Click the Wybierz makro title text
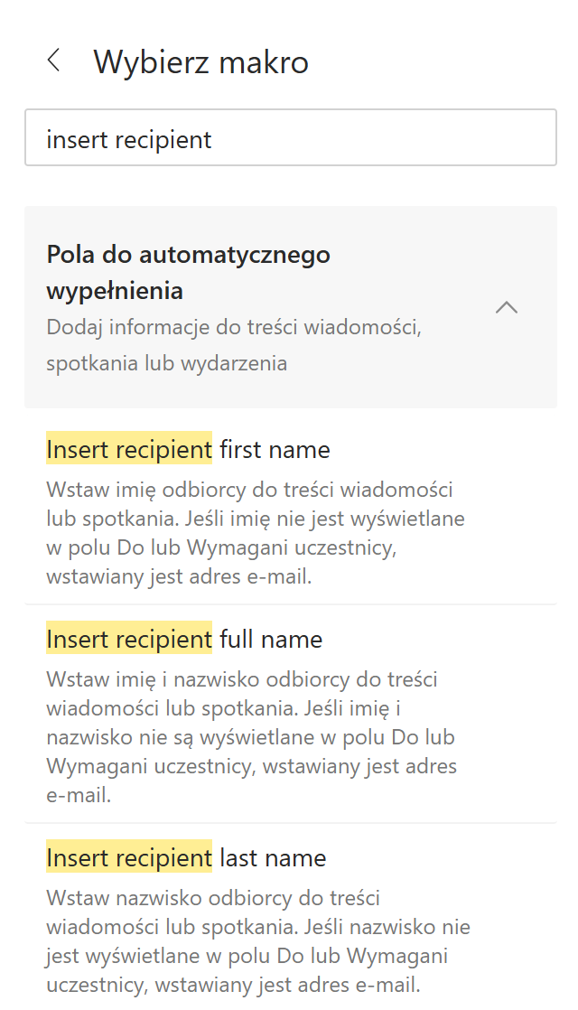This screenshot has height=1010, width=578. [x=200, y=61]
